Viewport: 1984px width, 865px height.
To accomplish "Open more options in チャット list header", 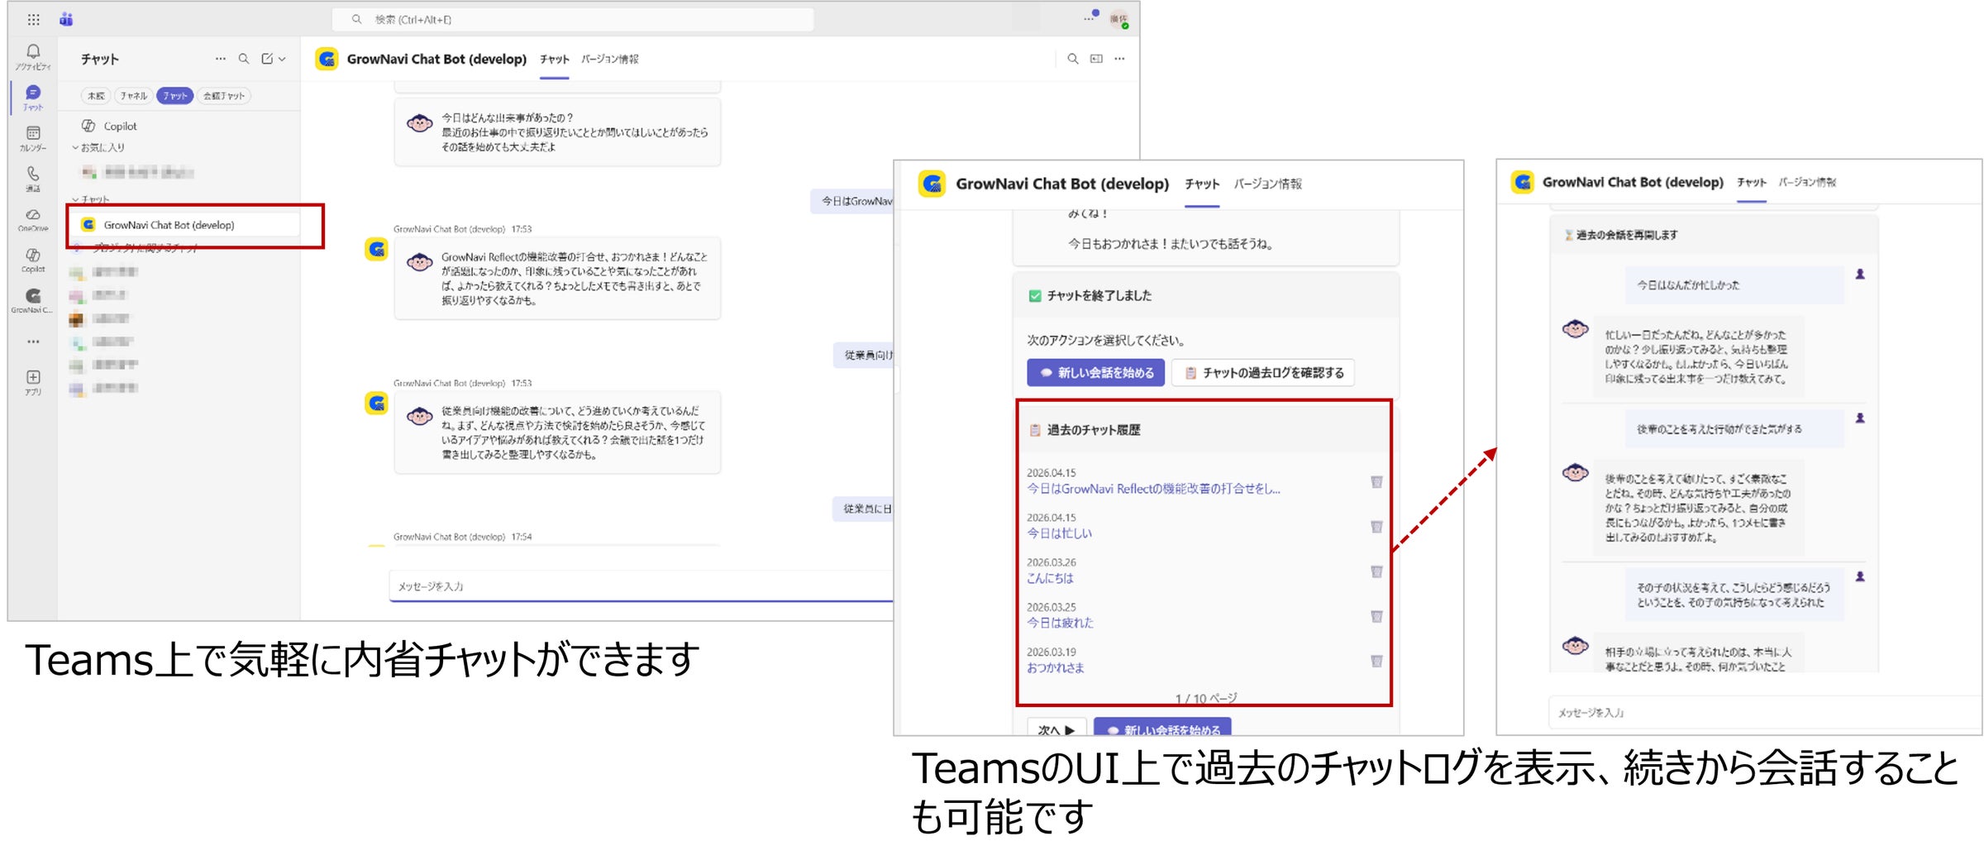I will 220,59.
